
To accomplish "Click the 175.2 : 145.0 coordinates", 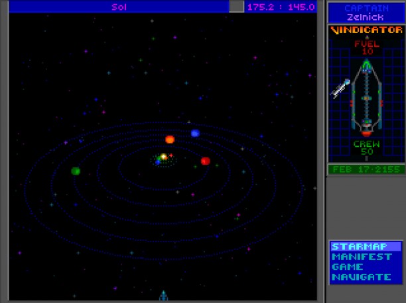I will [x=281, y=7].
